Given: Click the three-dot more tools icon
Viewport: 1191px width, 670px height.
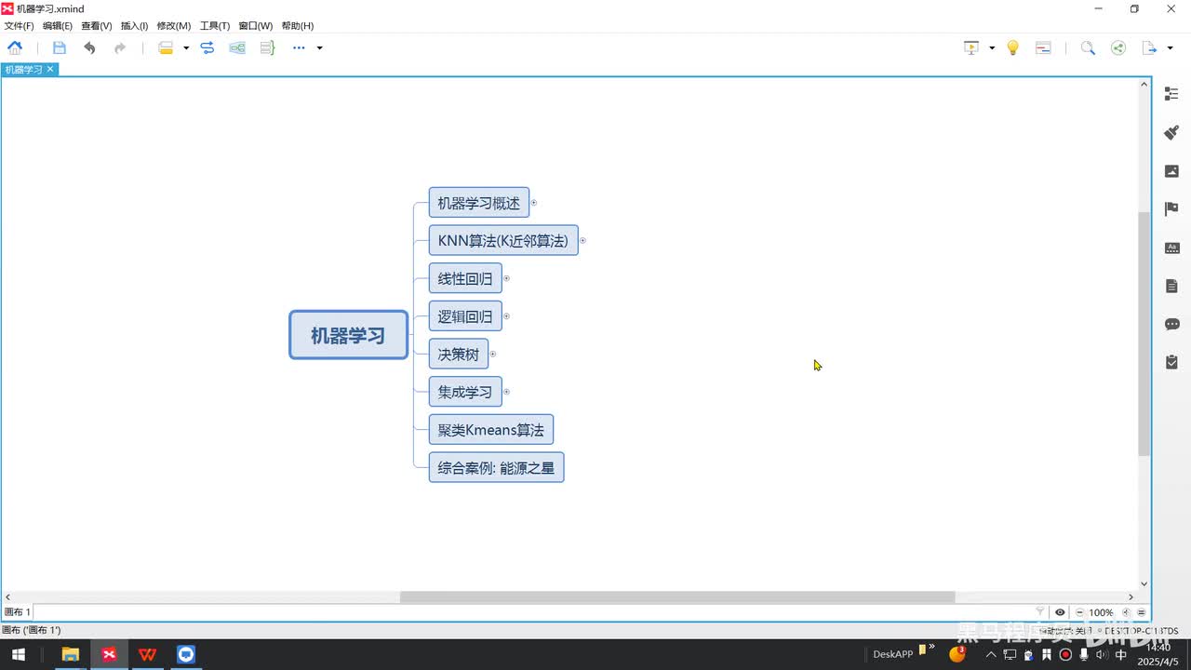Looking at the screenshot, I should coord(299,47).
